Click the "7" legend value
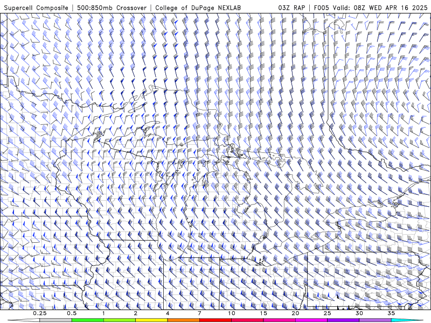Viewport: 431px width, 323px height. (x=199, y=313)
